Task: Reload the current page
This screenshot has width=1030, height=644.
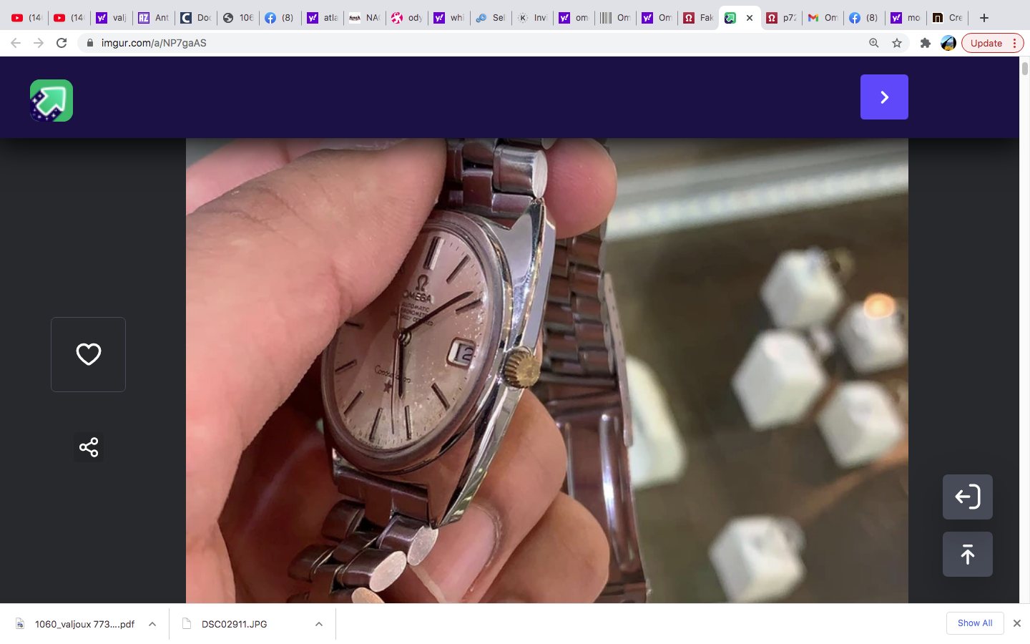Action: [x=62, y=43]
